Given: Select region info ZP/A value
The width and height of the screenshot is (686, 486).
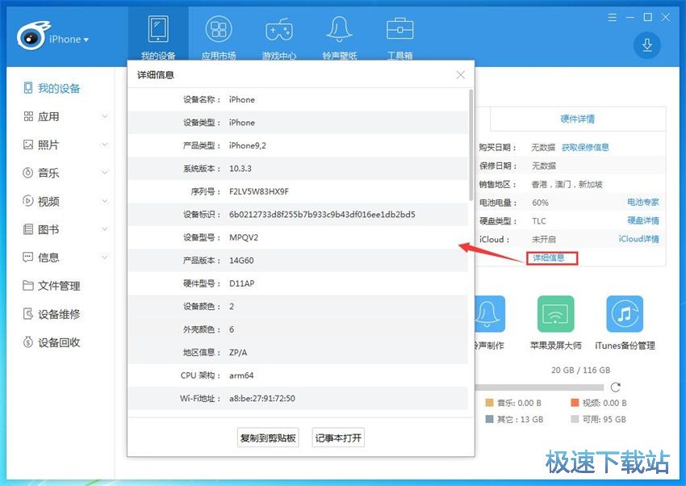Looking at the screenshot, I should 238,352.
